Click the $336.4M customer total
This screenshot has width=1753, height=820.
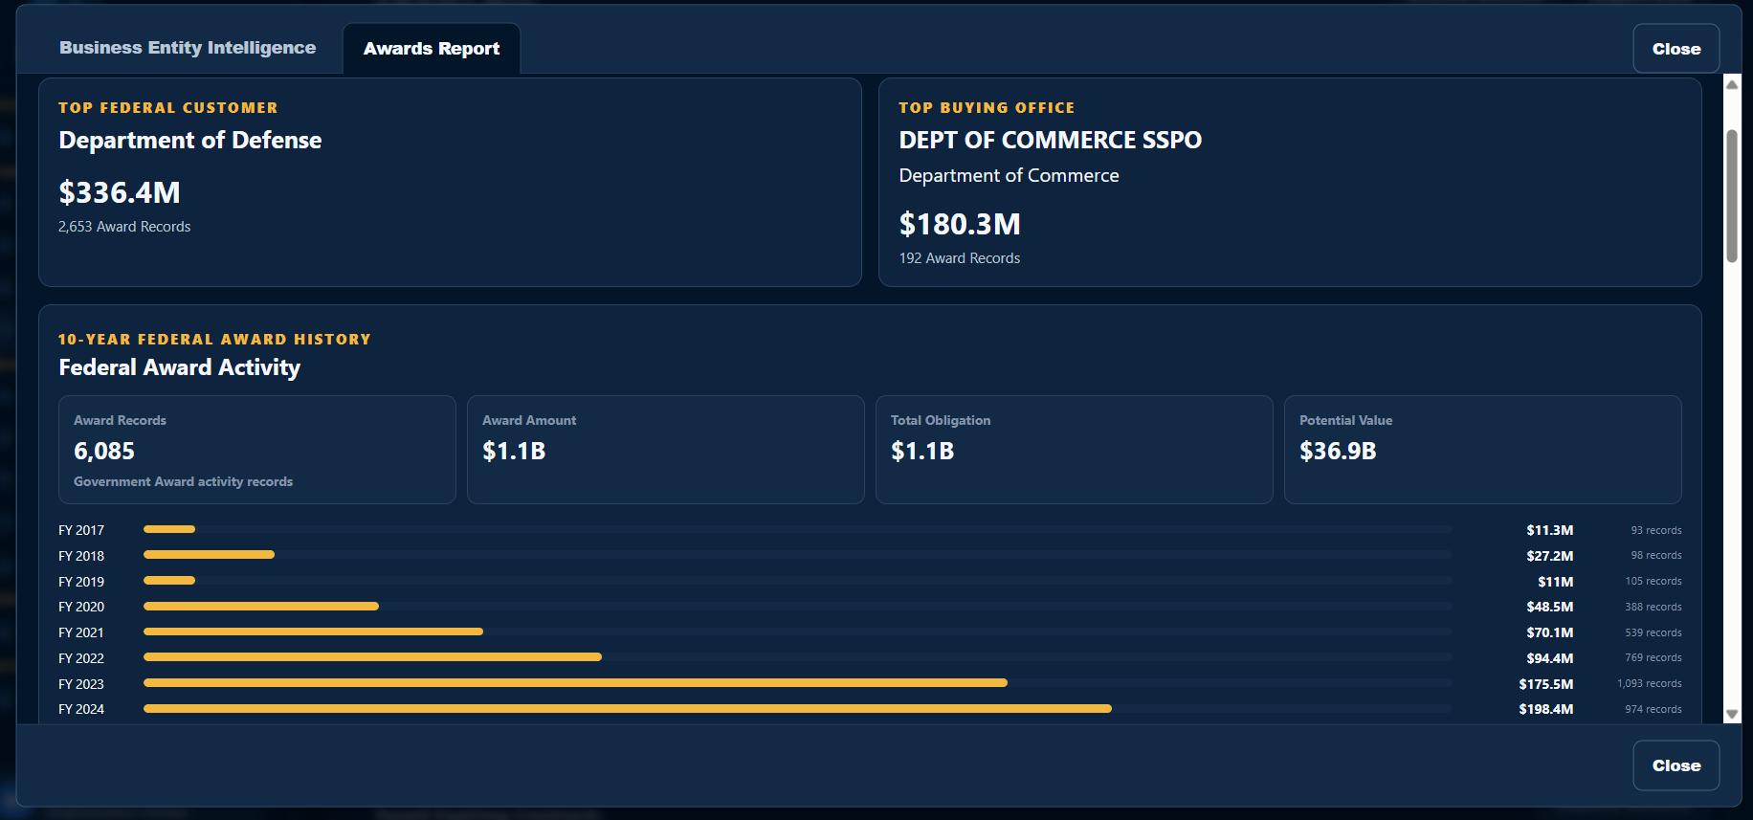(x=120, y=192)
